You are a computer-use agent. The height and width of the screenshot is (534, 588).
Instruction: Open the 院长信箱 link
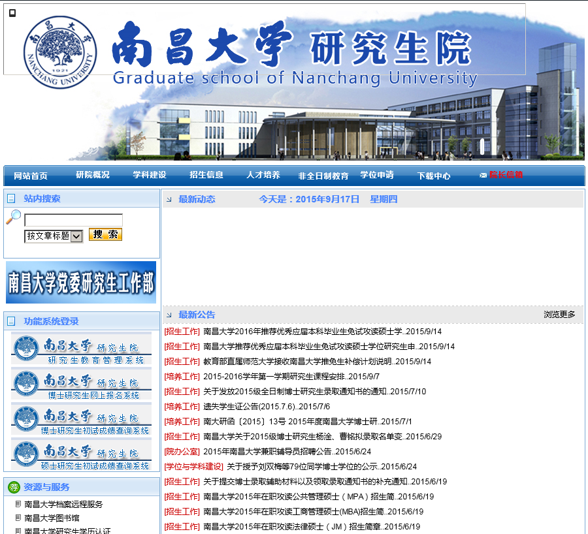506,175
